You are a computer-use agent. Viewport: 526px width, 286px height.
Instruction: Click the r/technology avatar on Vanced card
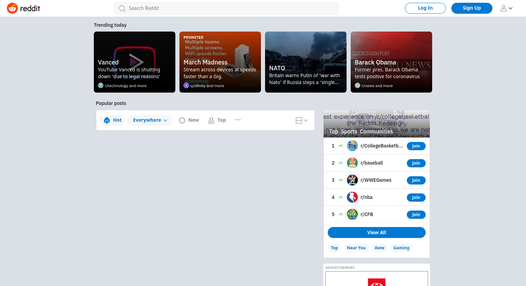point(101,85)
